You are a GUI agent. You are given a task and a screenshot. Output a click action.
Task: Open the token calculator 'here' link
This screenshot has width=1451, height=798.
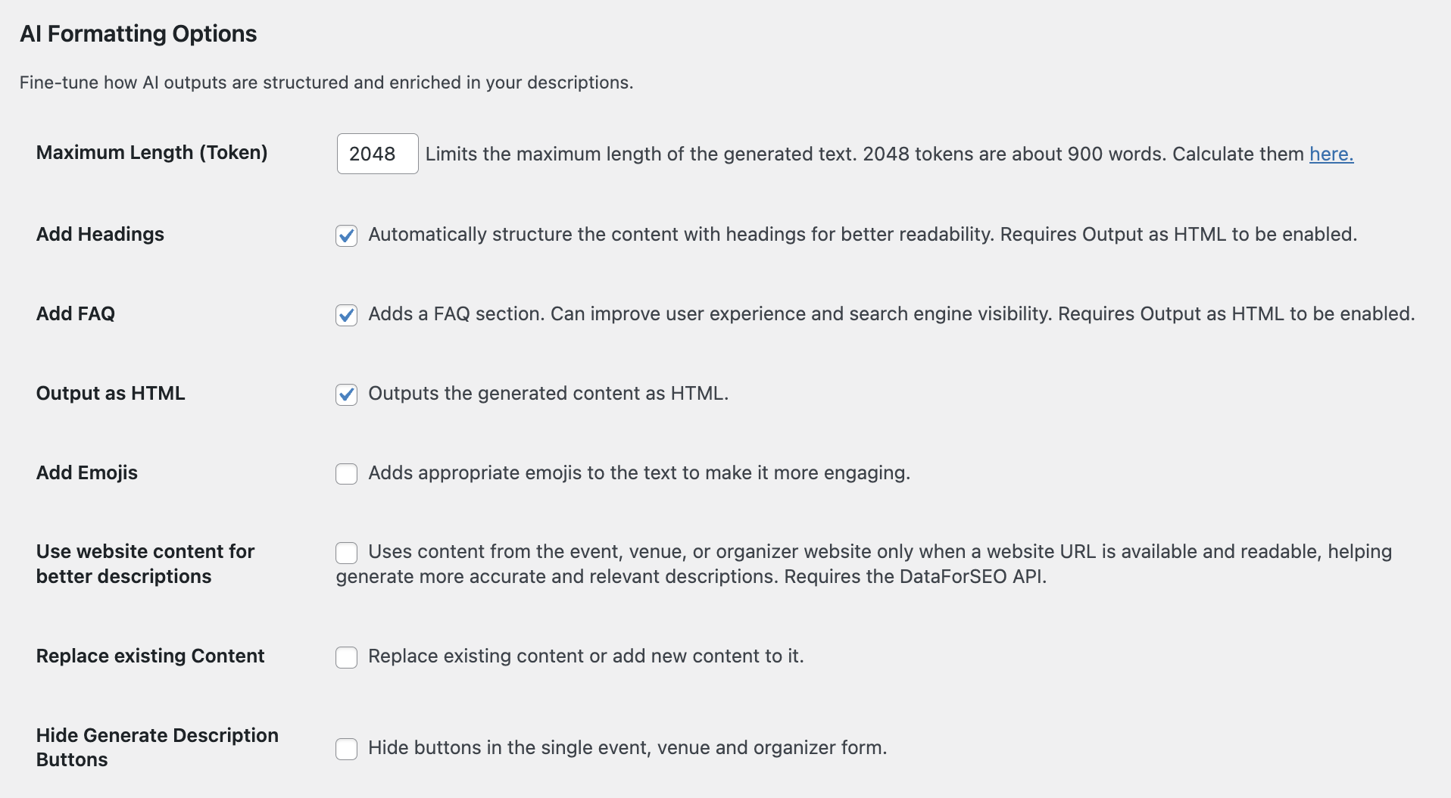click(x=1331, y=154)
